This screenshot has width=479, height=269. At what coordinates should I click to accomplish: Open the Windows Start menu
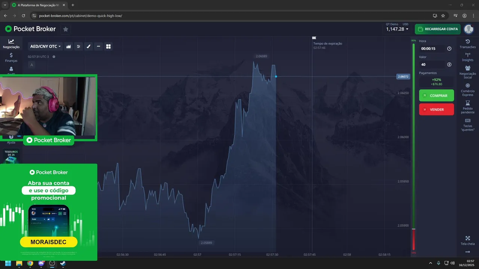pos(8,263)
